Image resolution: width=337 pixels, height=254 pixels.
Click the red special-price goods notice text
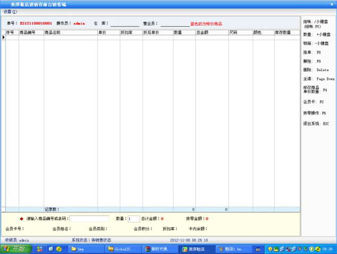(206, 23)
